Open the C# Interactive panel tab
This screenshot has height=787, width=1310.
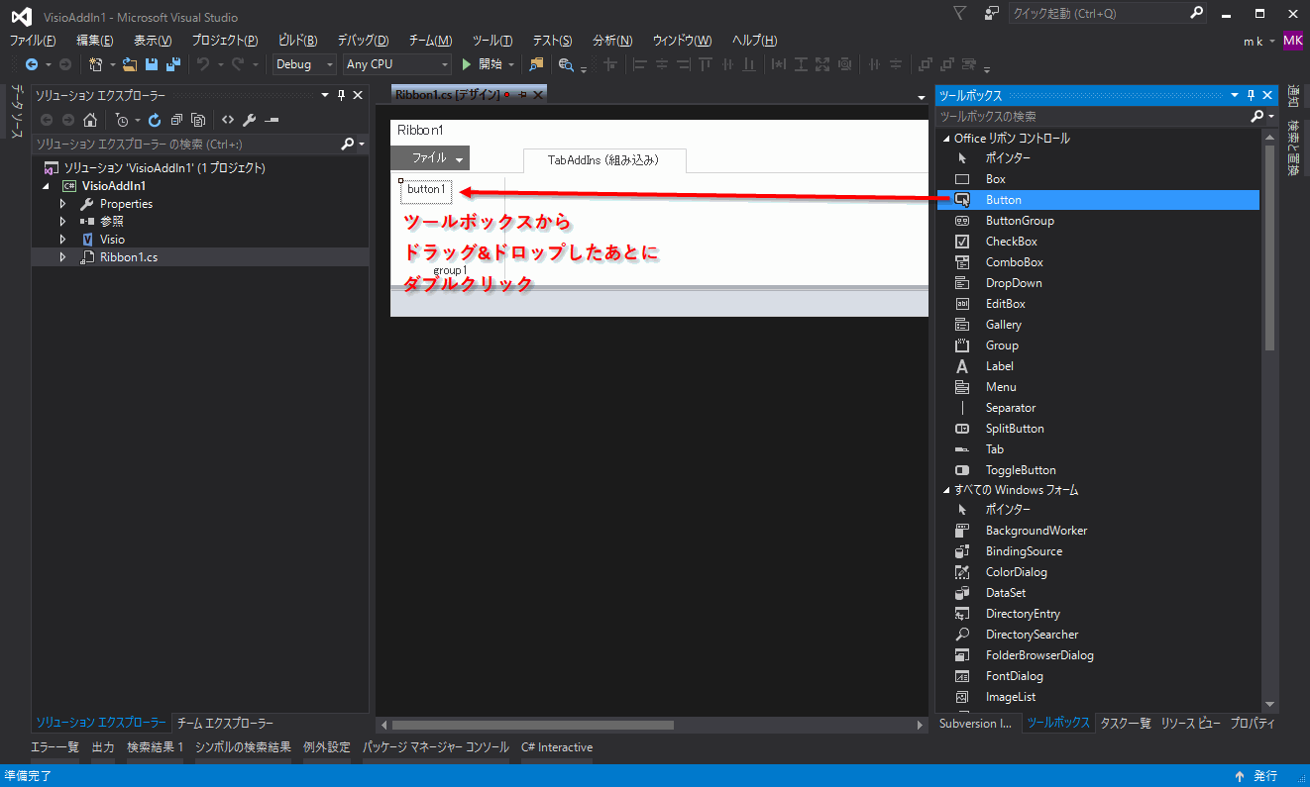coord(557,747)
